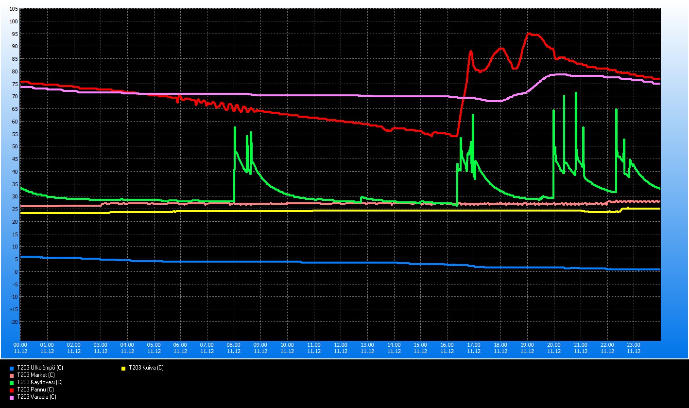Select the T203 Kuiva (C) legend label
Viewport: 689px width, 408px height.
[x=146, y=368]
